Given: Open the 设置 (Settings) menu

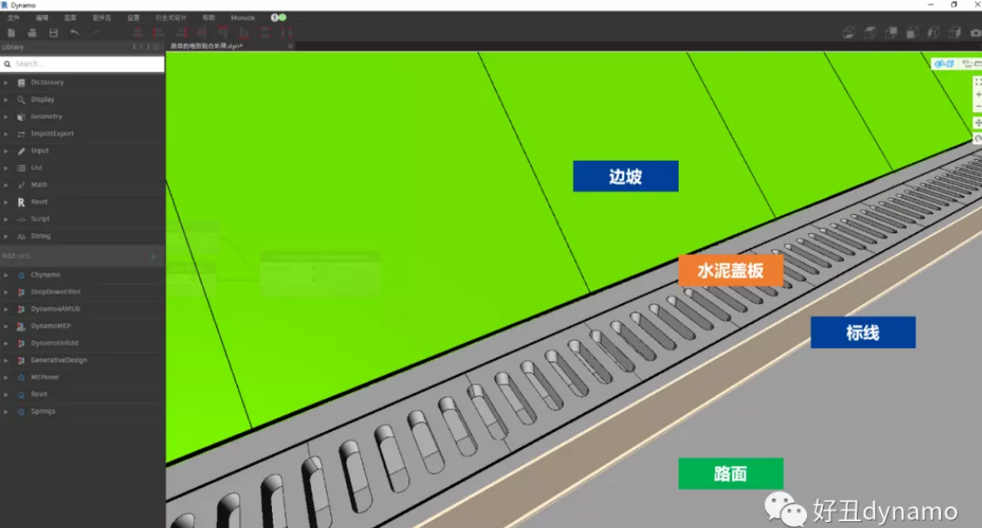Looking at the screenshot, I should (134, 17).
